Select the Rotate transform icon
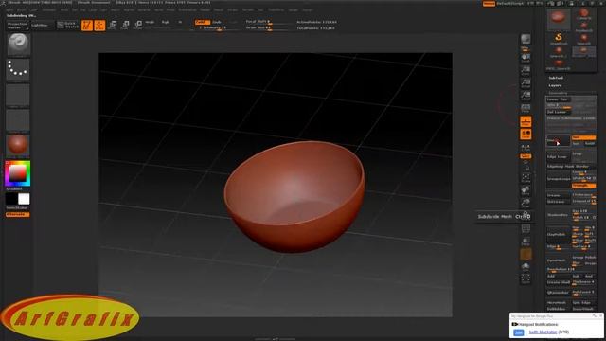 click(138, 26)
